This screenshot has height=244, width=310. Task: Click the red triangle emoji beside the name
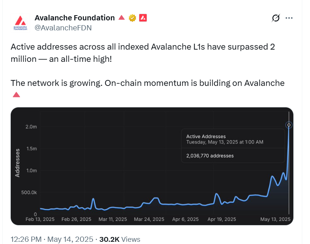[121, 18]
